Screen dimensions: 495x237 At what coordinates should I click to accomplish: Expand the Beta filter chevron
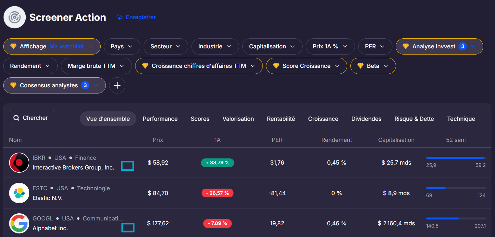click(386, 66)
